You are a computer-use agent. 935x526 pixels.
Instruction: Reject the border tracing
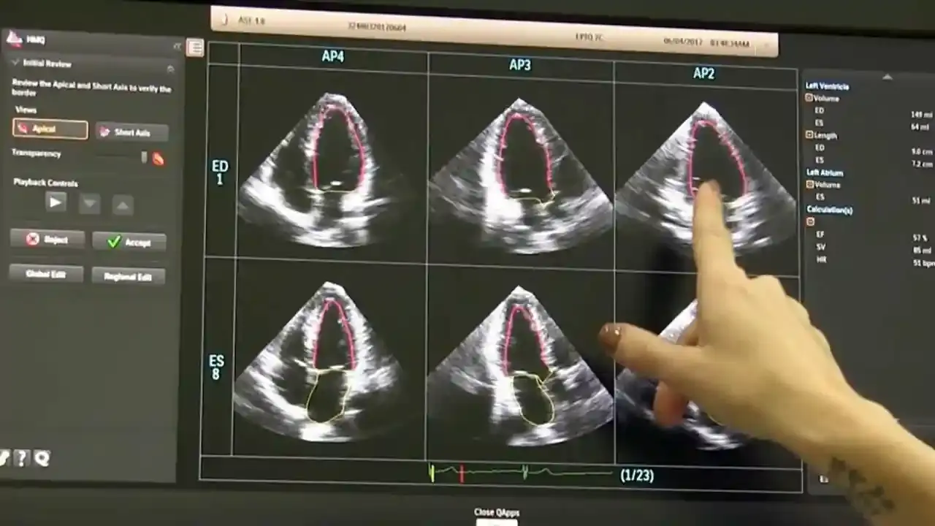47,239
